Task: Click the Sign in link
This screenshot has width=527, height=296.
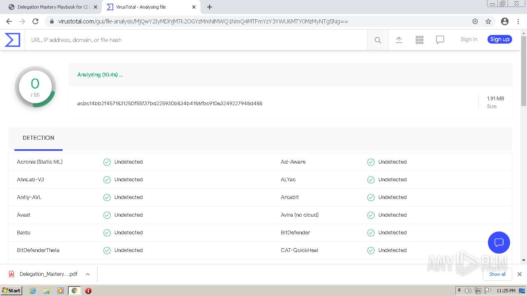Action: (x=469, y=39)
